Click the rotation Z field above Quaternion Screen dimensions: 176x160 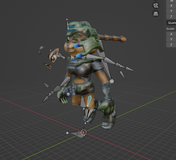(x=171, y=17)
